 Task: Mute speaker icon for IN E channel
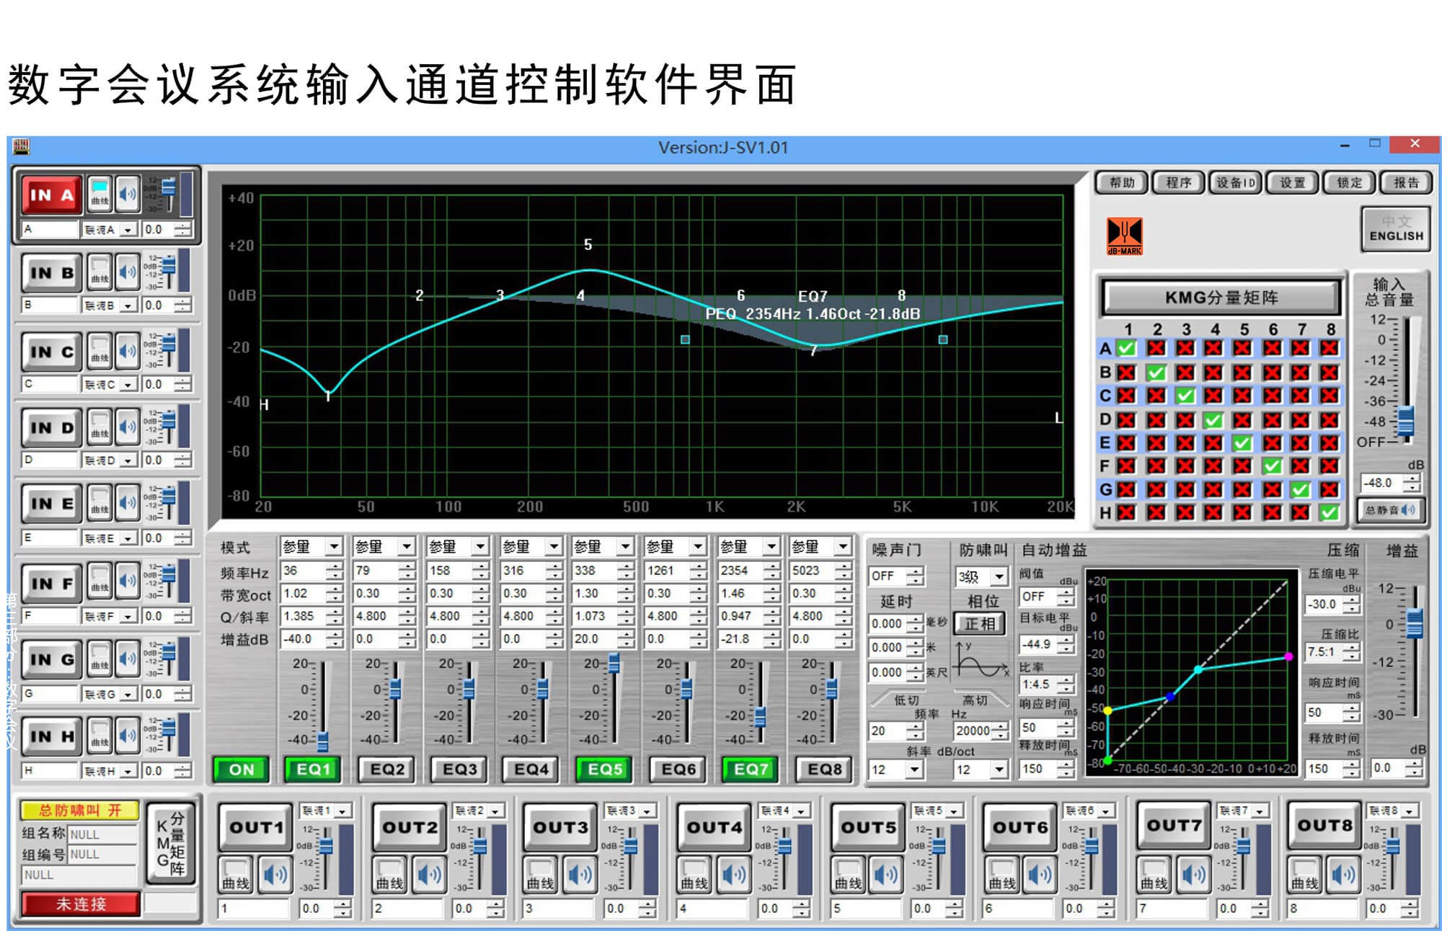coord(128,504)
